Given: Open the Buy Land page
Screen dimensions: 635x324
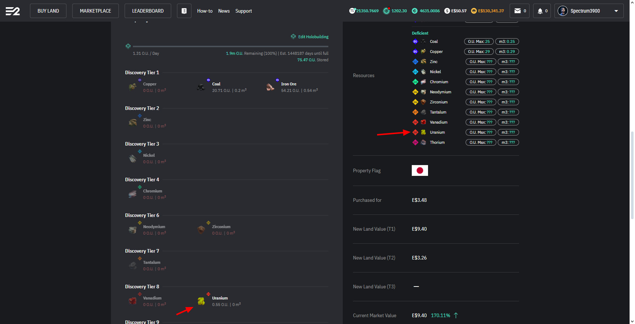Looking at the screenshot, I should point(48,11).
